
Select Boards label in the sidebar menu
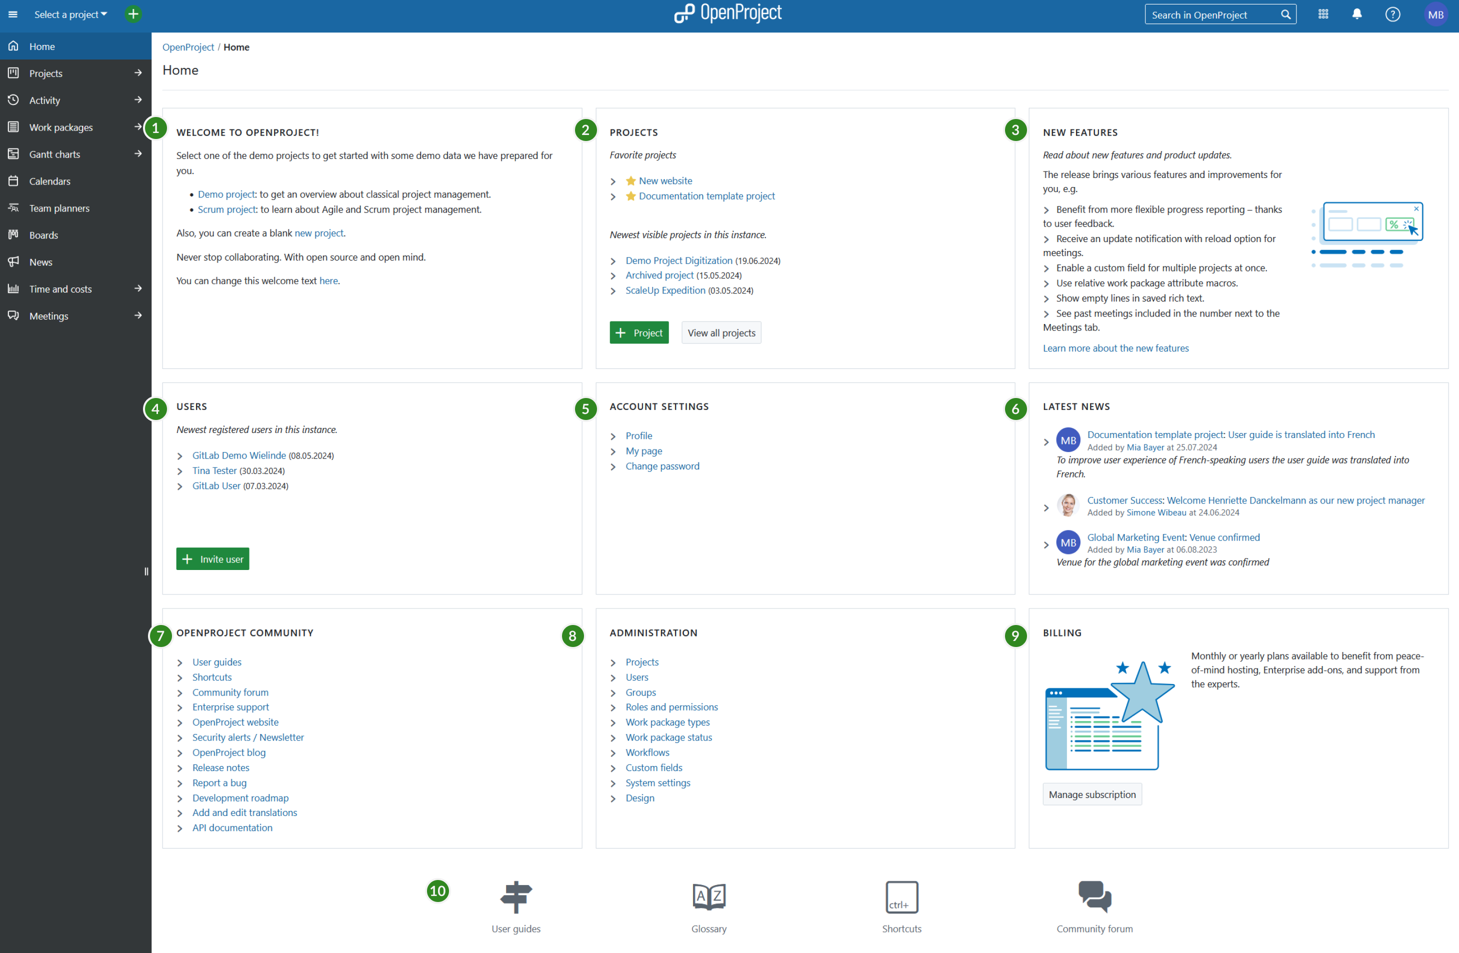43,234
